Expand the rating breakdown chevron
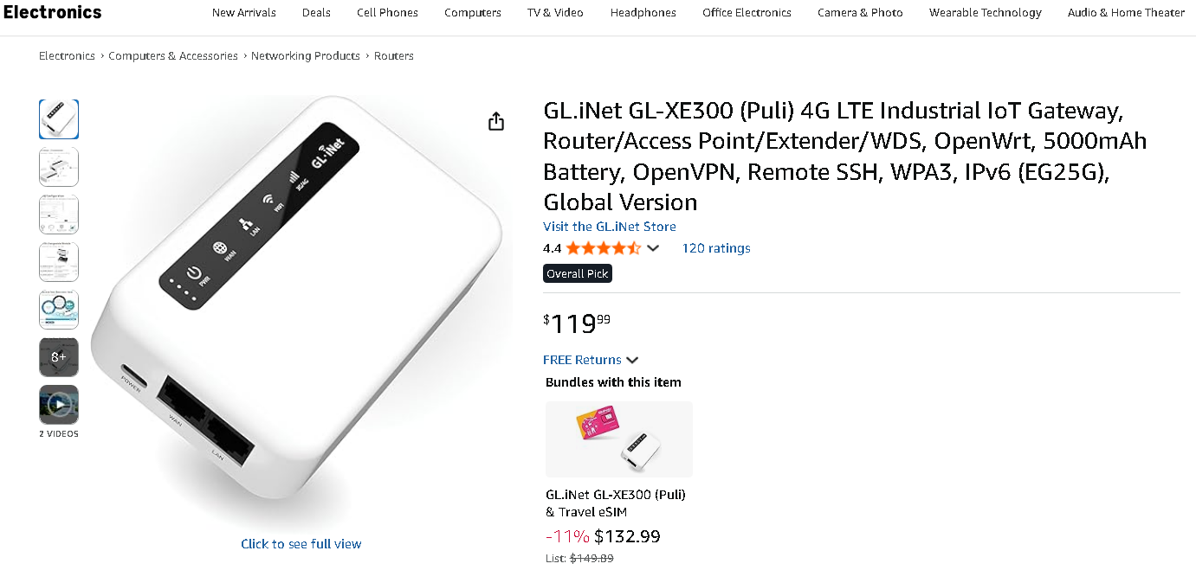This screenshot has width=1196, height=570. (653, 248)
